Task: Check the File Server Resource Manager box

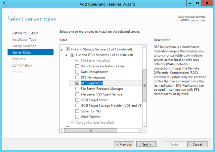Action: (77, 89)
